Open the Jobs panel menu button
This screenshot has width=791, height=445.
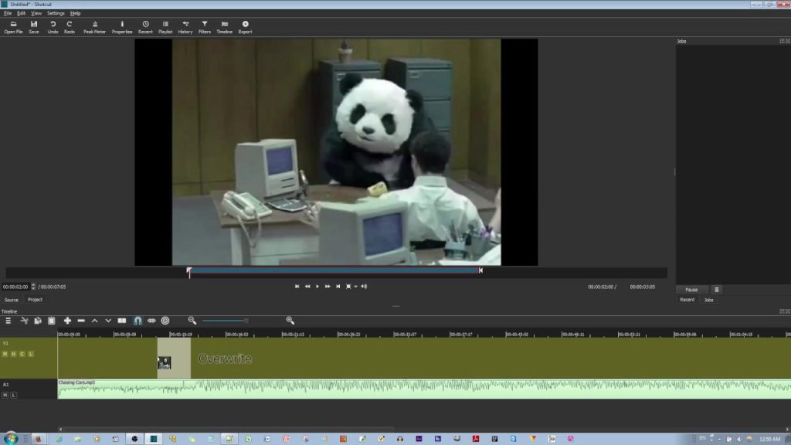[717, 290]
